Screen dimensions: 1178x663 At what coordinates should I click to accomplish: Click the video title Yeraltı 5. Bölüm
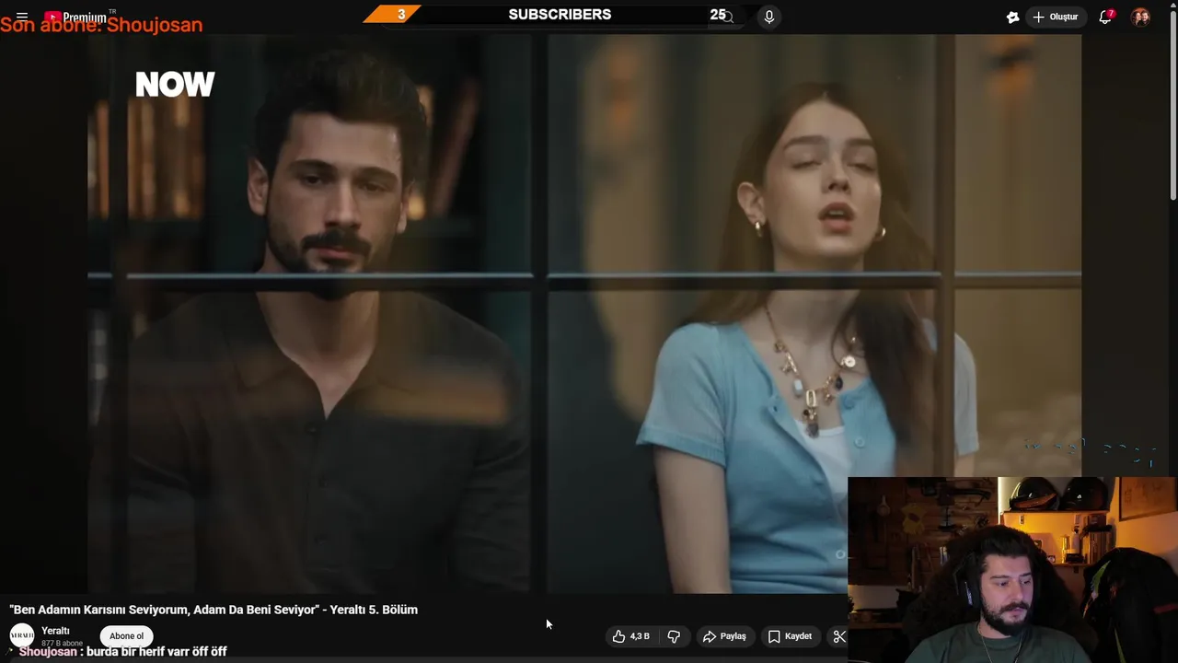coord(214,610)
